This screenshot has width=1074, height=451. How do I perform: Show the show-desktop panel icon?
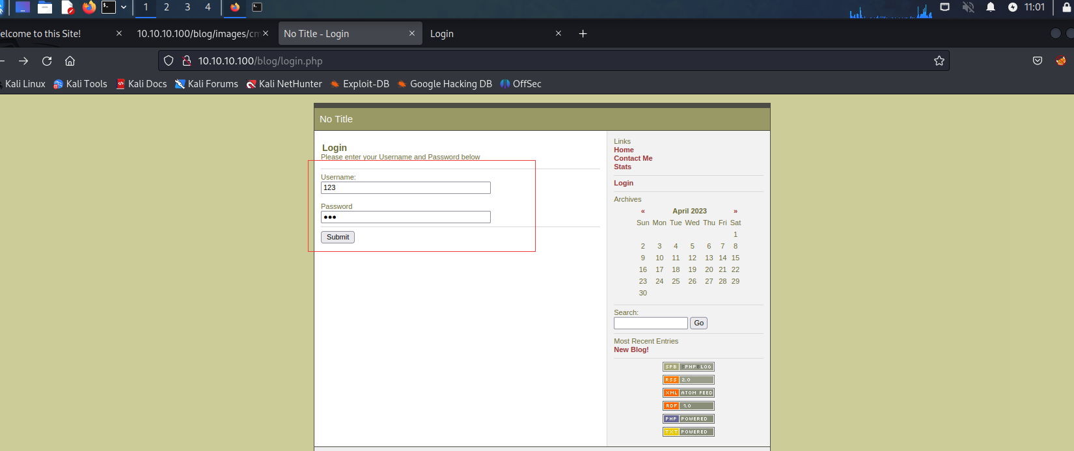(23, 8)
